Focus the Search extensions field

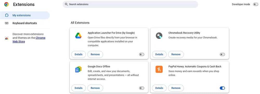130,4
